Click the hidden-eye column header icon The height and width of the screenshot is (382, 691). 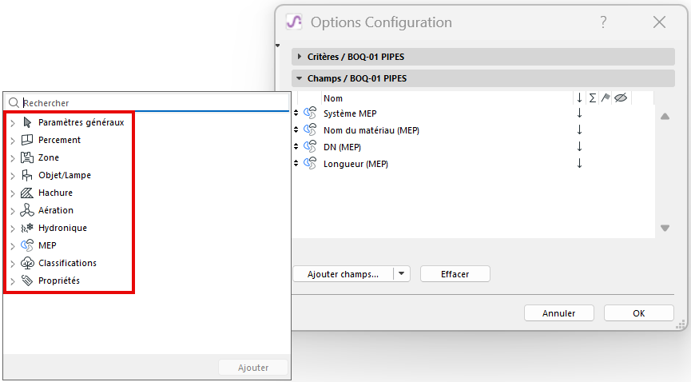[x=621, y=97]
